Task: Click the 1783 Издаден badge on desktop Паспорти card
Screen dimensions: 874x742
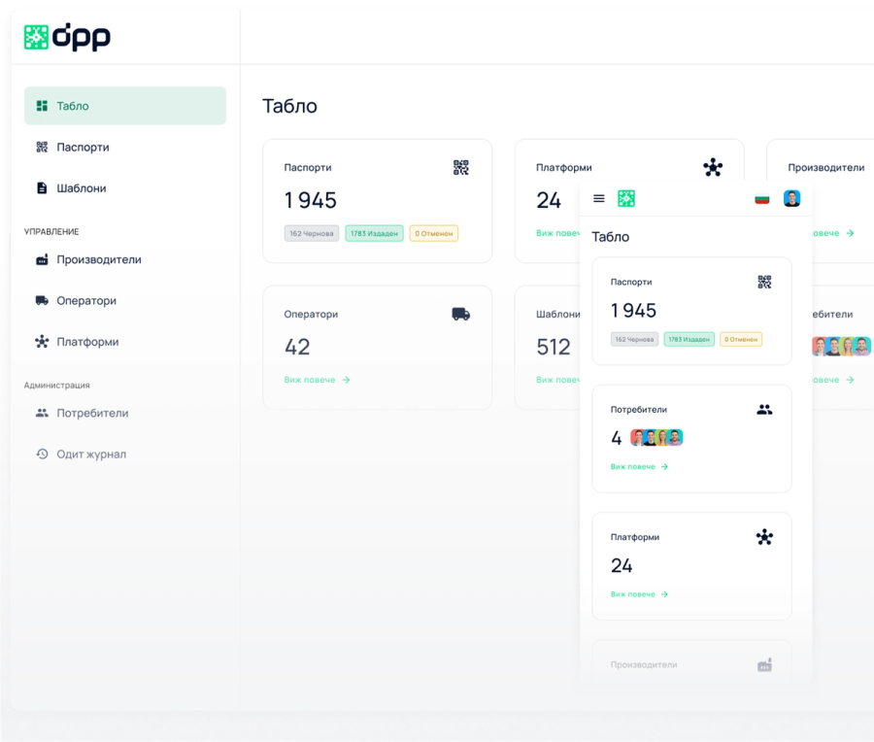Action: click(375, 234)
